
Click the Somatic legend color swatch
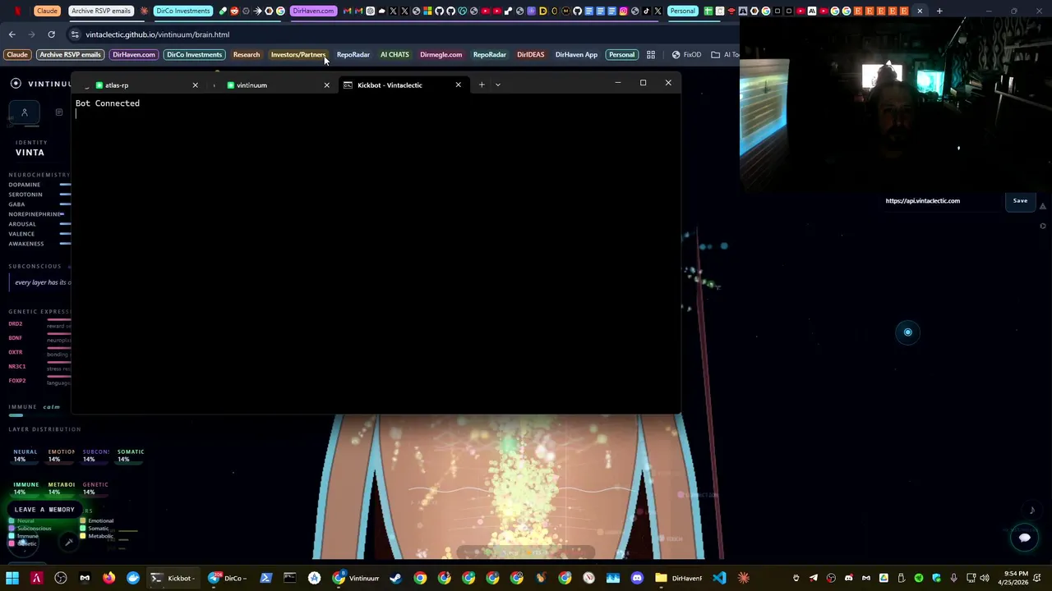(x=82, y=529)
